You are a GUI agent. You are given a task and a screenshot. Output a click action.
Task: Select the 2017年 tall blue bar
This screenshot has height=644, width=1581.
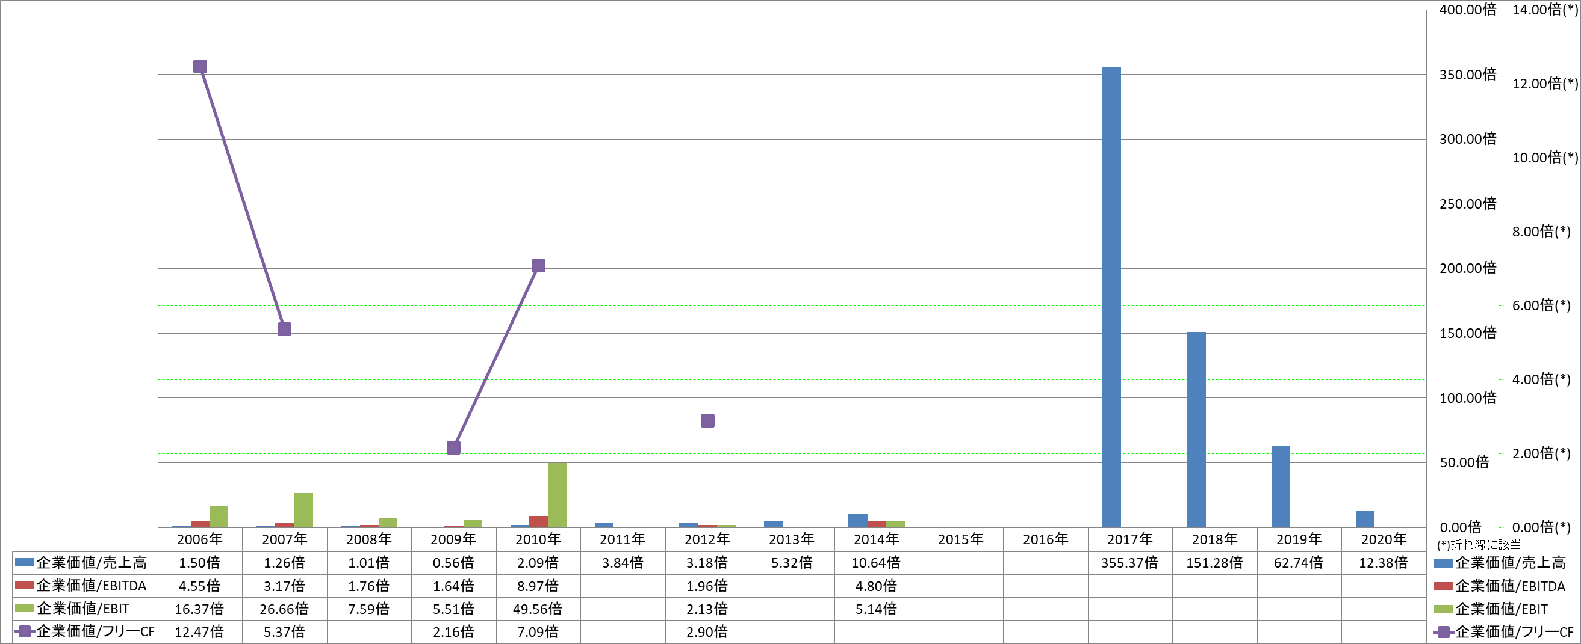pyautogui.click(x=1111, y=297)
